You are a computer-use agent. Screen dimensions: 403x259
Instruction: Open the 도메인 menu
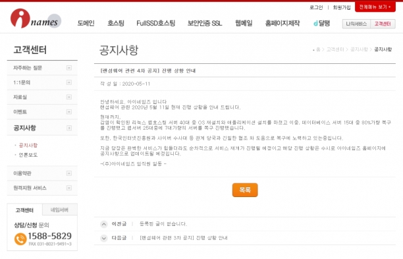[x=86, y=24]
